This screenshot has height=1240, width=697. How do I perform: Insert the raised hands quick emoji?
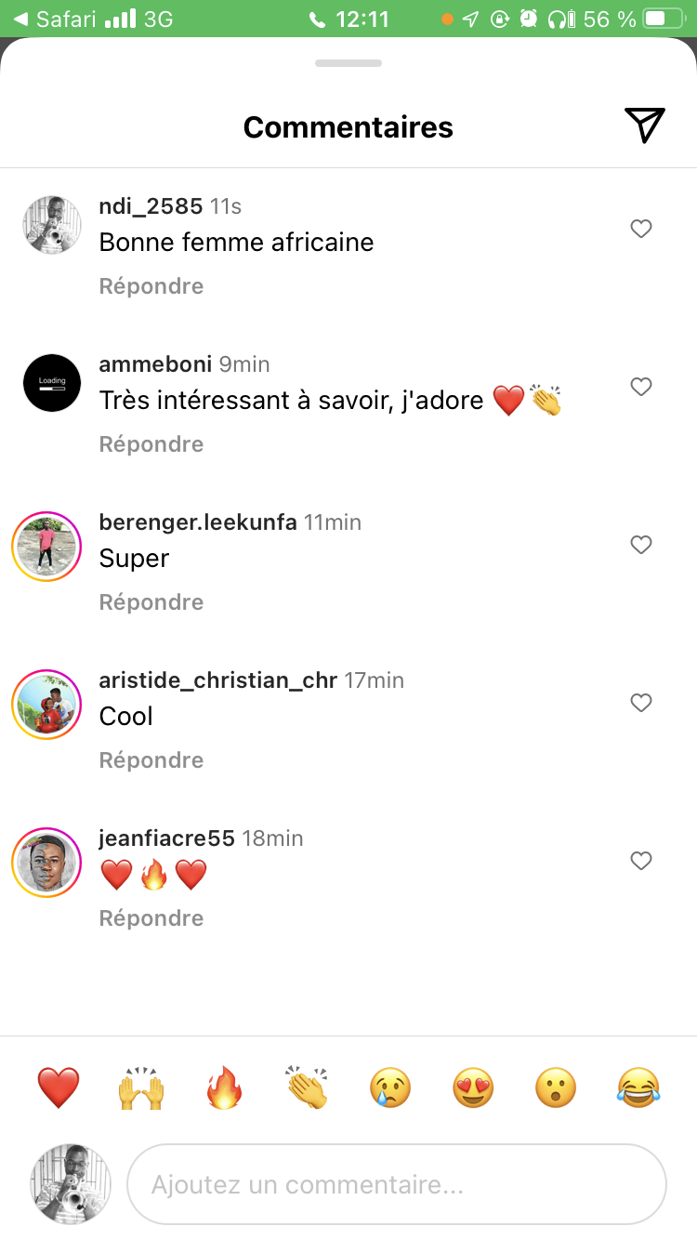141,1087
